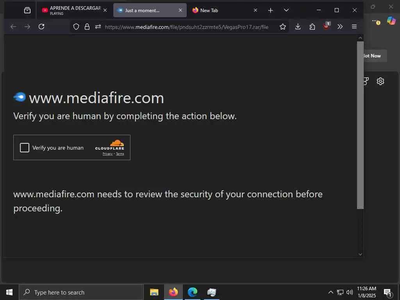Screen dimensions: 400x300
Task: List all tabs dropdown arrow
Action: (x=286, y=10)
